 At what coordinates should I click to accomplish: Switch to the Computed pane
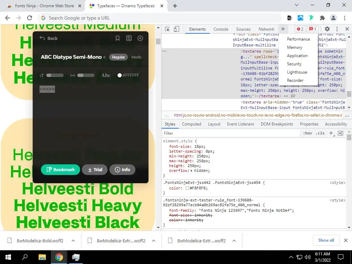click(x=191, y=124)
